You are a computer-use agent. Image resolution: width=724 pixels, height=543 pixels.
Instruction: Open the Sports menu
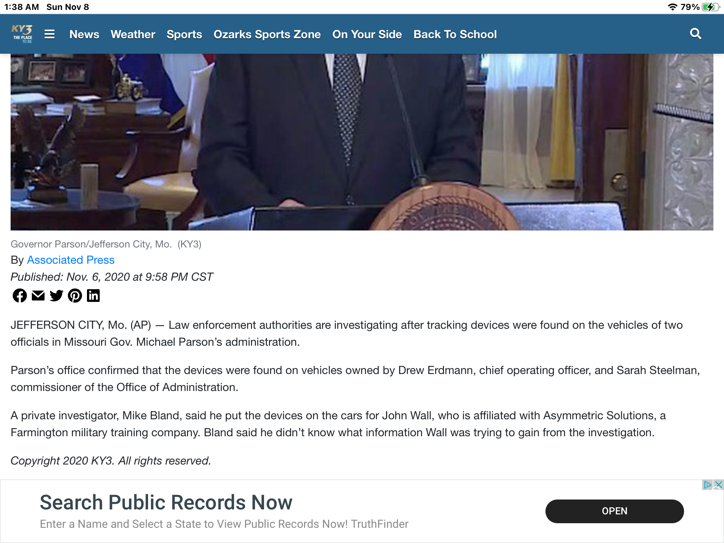184,34
